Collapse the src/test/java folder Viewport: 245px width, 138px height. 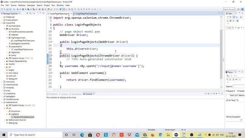(x=4, y=29)
